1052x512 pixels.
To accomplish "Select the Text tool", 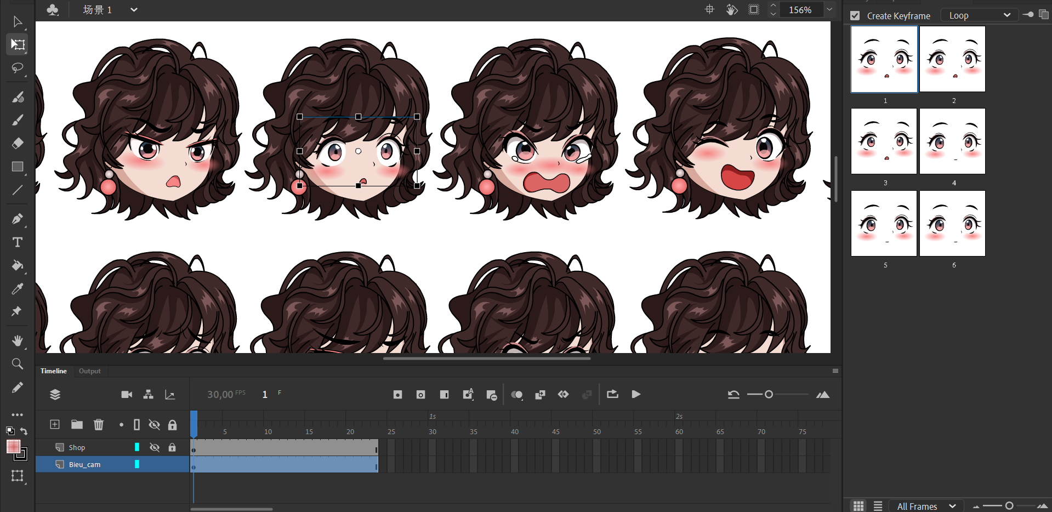I will (x=18, y=242).
